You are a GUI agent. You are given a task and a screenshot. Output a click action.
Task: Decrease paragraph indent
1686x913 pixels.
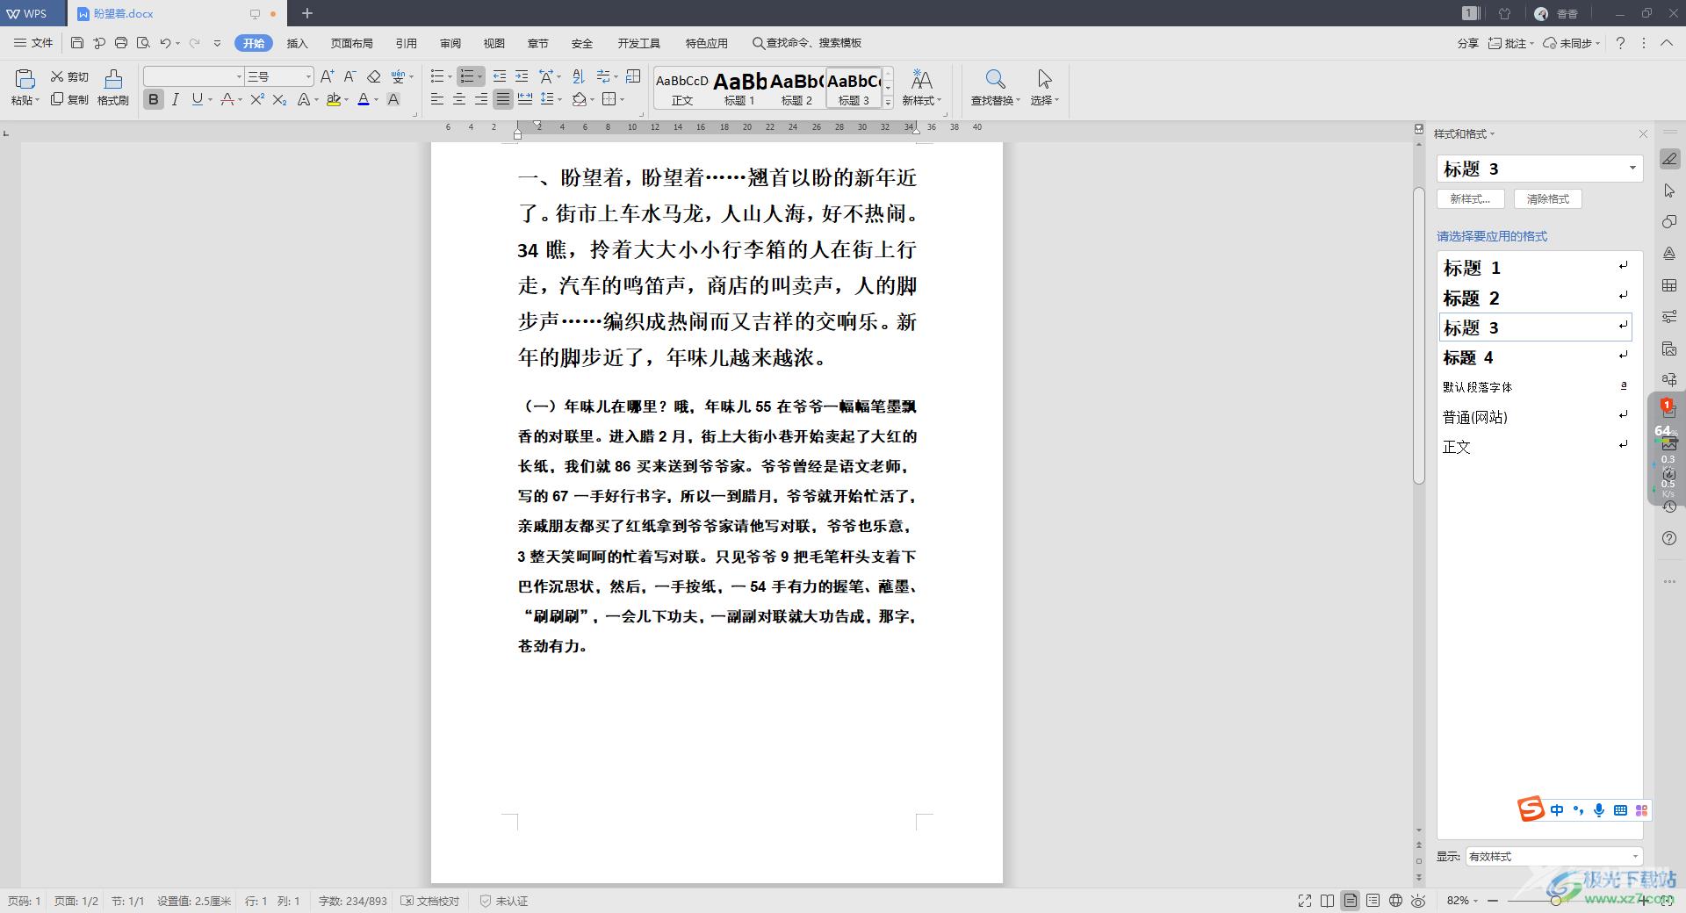click(x=500, y=77)
